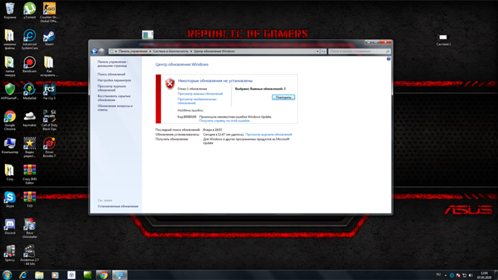Viewport: 498px width, 280px height.
Task: Click Система и безопасность breadcrumb segment
Action: [171, 51]
